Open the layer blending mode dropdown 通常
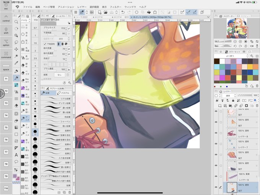Image resolution: width=260 pixels, height=195 pixels. click(229, 96)
